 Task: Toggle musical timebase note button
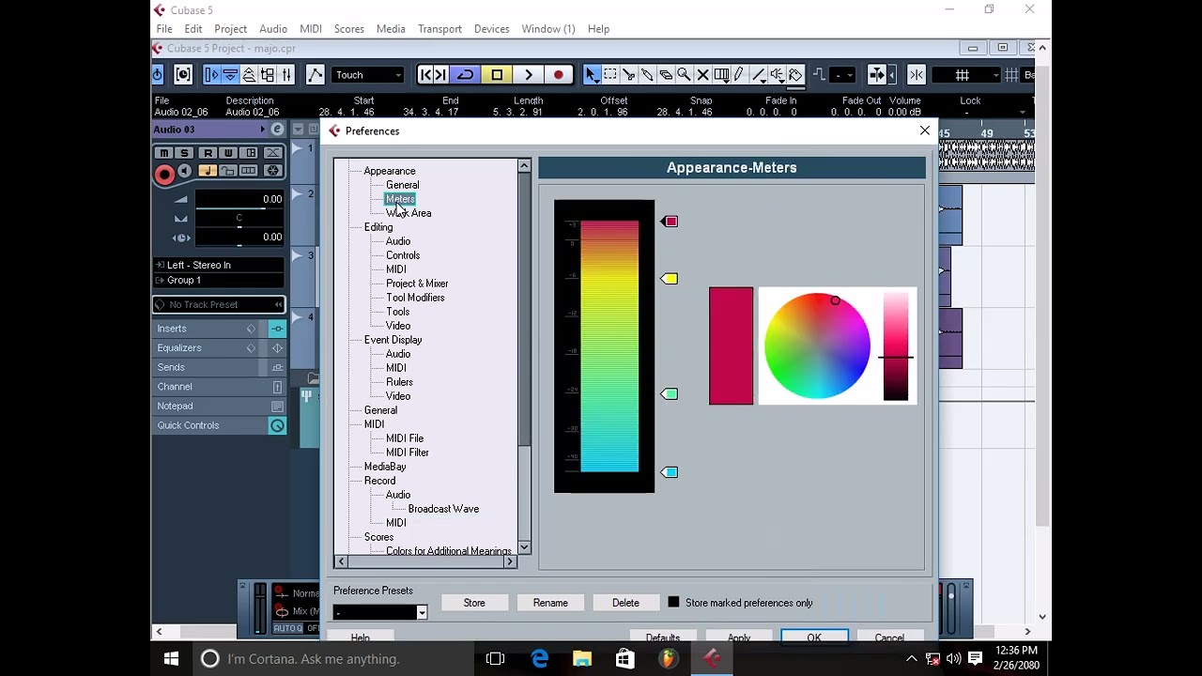pos(207,171)
